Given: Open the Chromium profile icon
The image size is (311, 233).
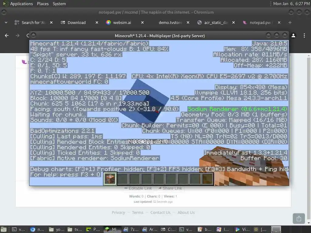Looking at the screenshot, I should 293,35.
